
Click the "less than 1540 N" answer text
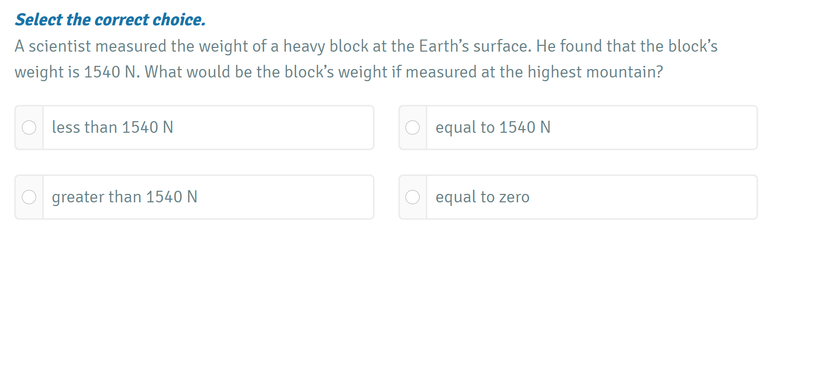click(112, 128)
